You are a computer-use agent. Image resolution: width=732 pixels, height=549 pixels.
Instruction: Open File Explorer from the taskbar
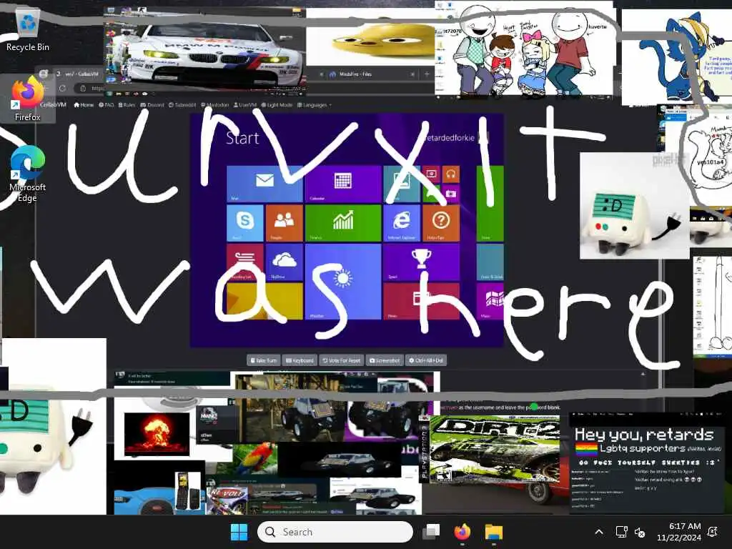[x=493, y=532]
